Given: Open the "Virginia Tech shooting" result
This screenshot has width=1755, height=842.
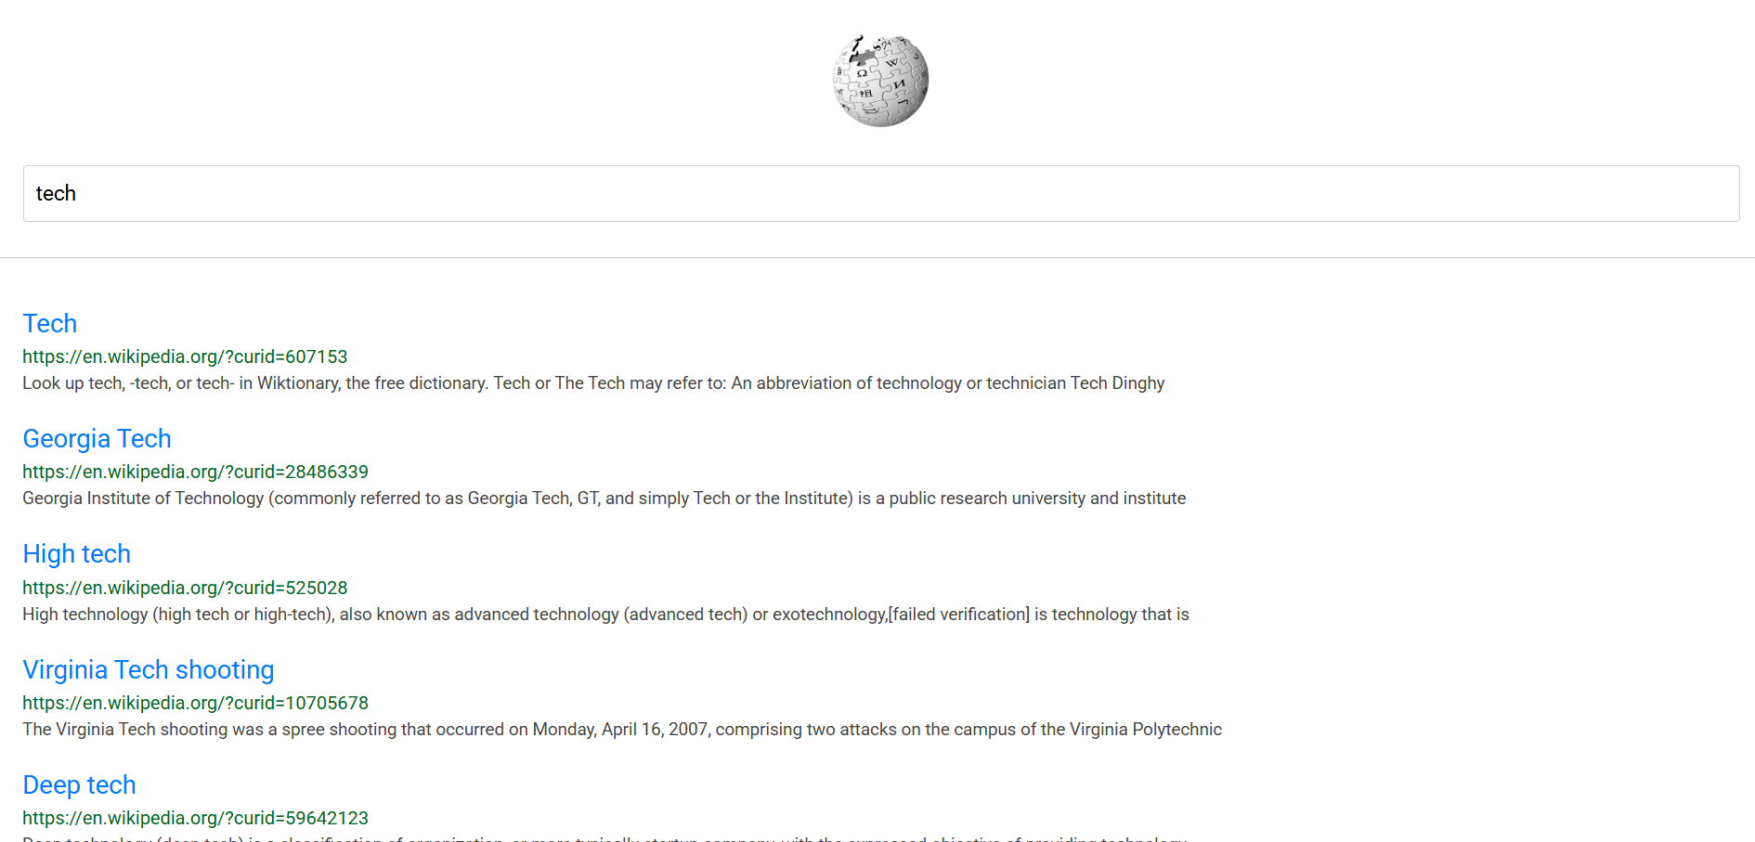Looking at the screenshot, I should [x=149, y=669].
